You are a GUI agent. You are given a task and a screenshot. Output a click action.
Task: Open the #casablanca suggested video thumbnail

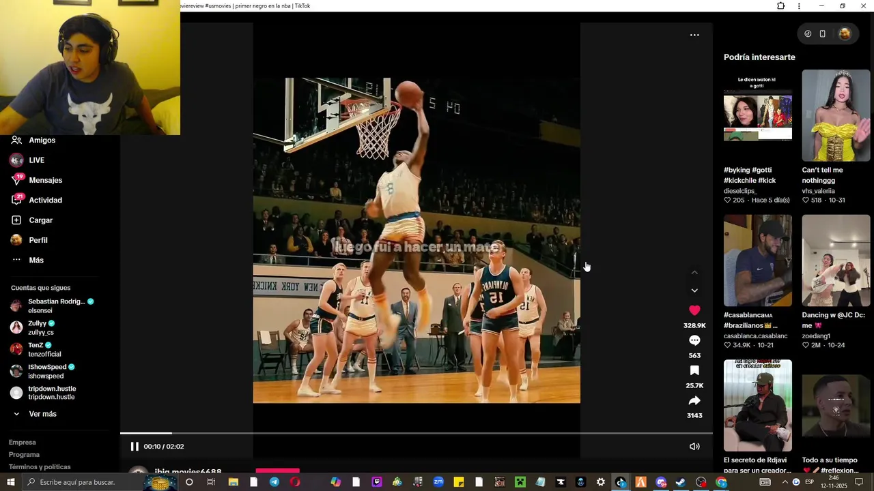(x=758, y=261)
